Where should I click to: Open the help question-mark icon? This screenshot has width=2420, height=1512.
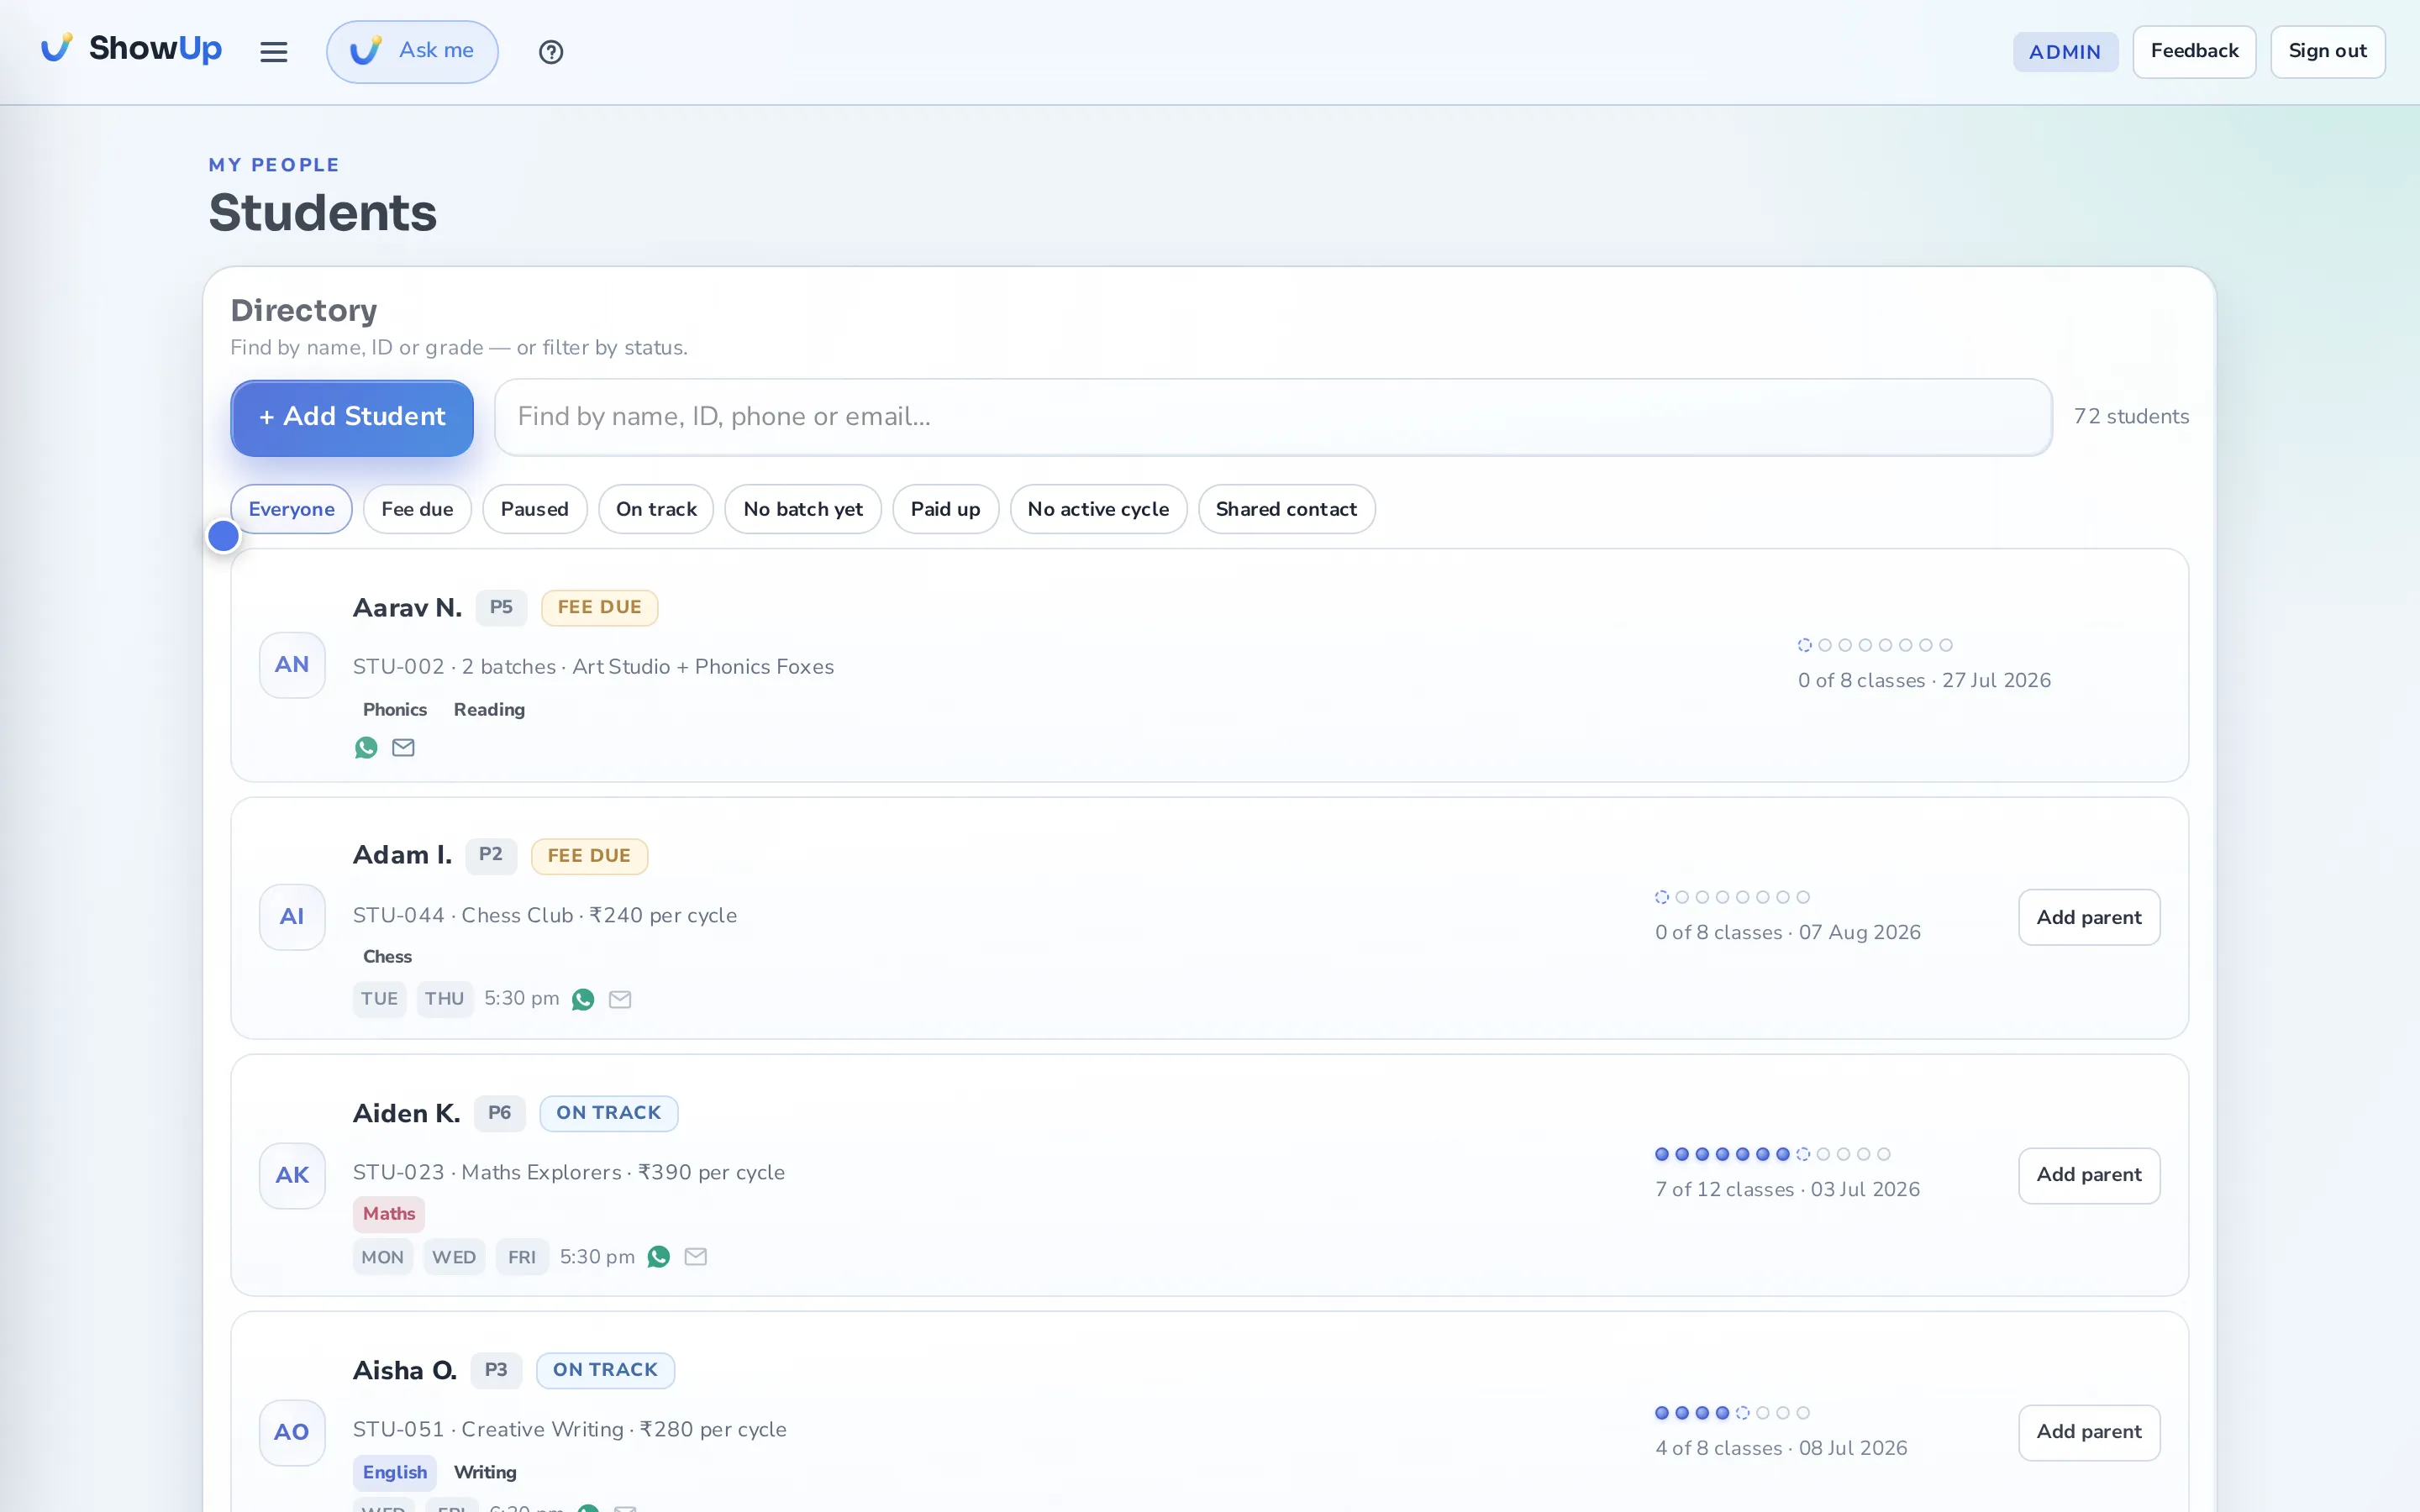(x=551, y=52)
